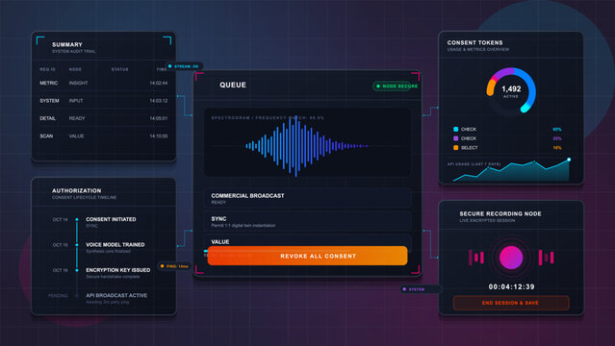The width and height of the screenshot is (615, 346).
Task: Click the 14:10:55 timestamp
Action: click(159, 136)
